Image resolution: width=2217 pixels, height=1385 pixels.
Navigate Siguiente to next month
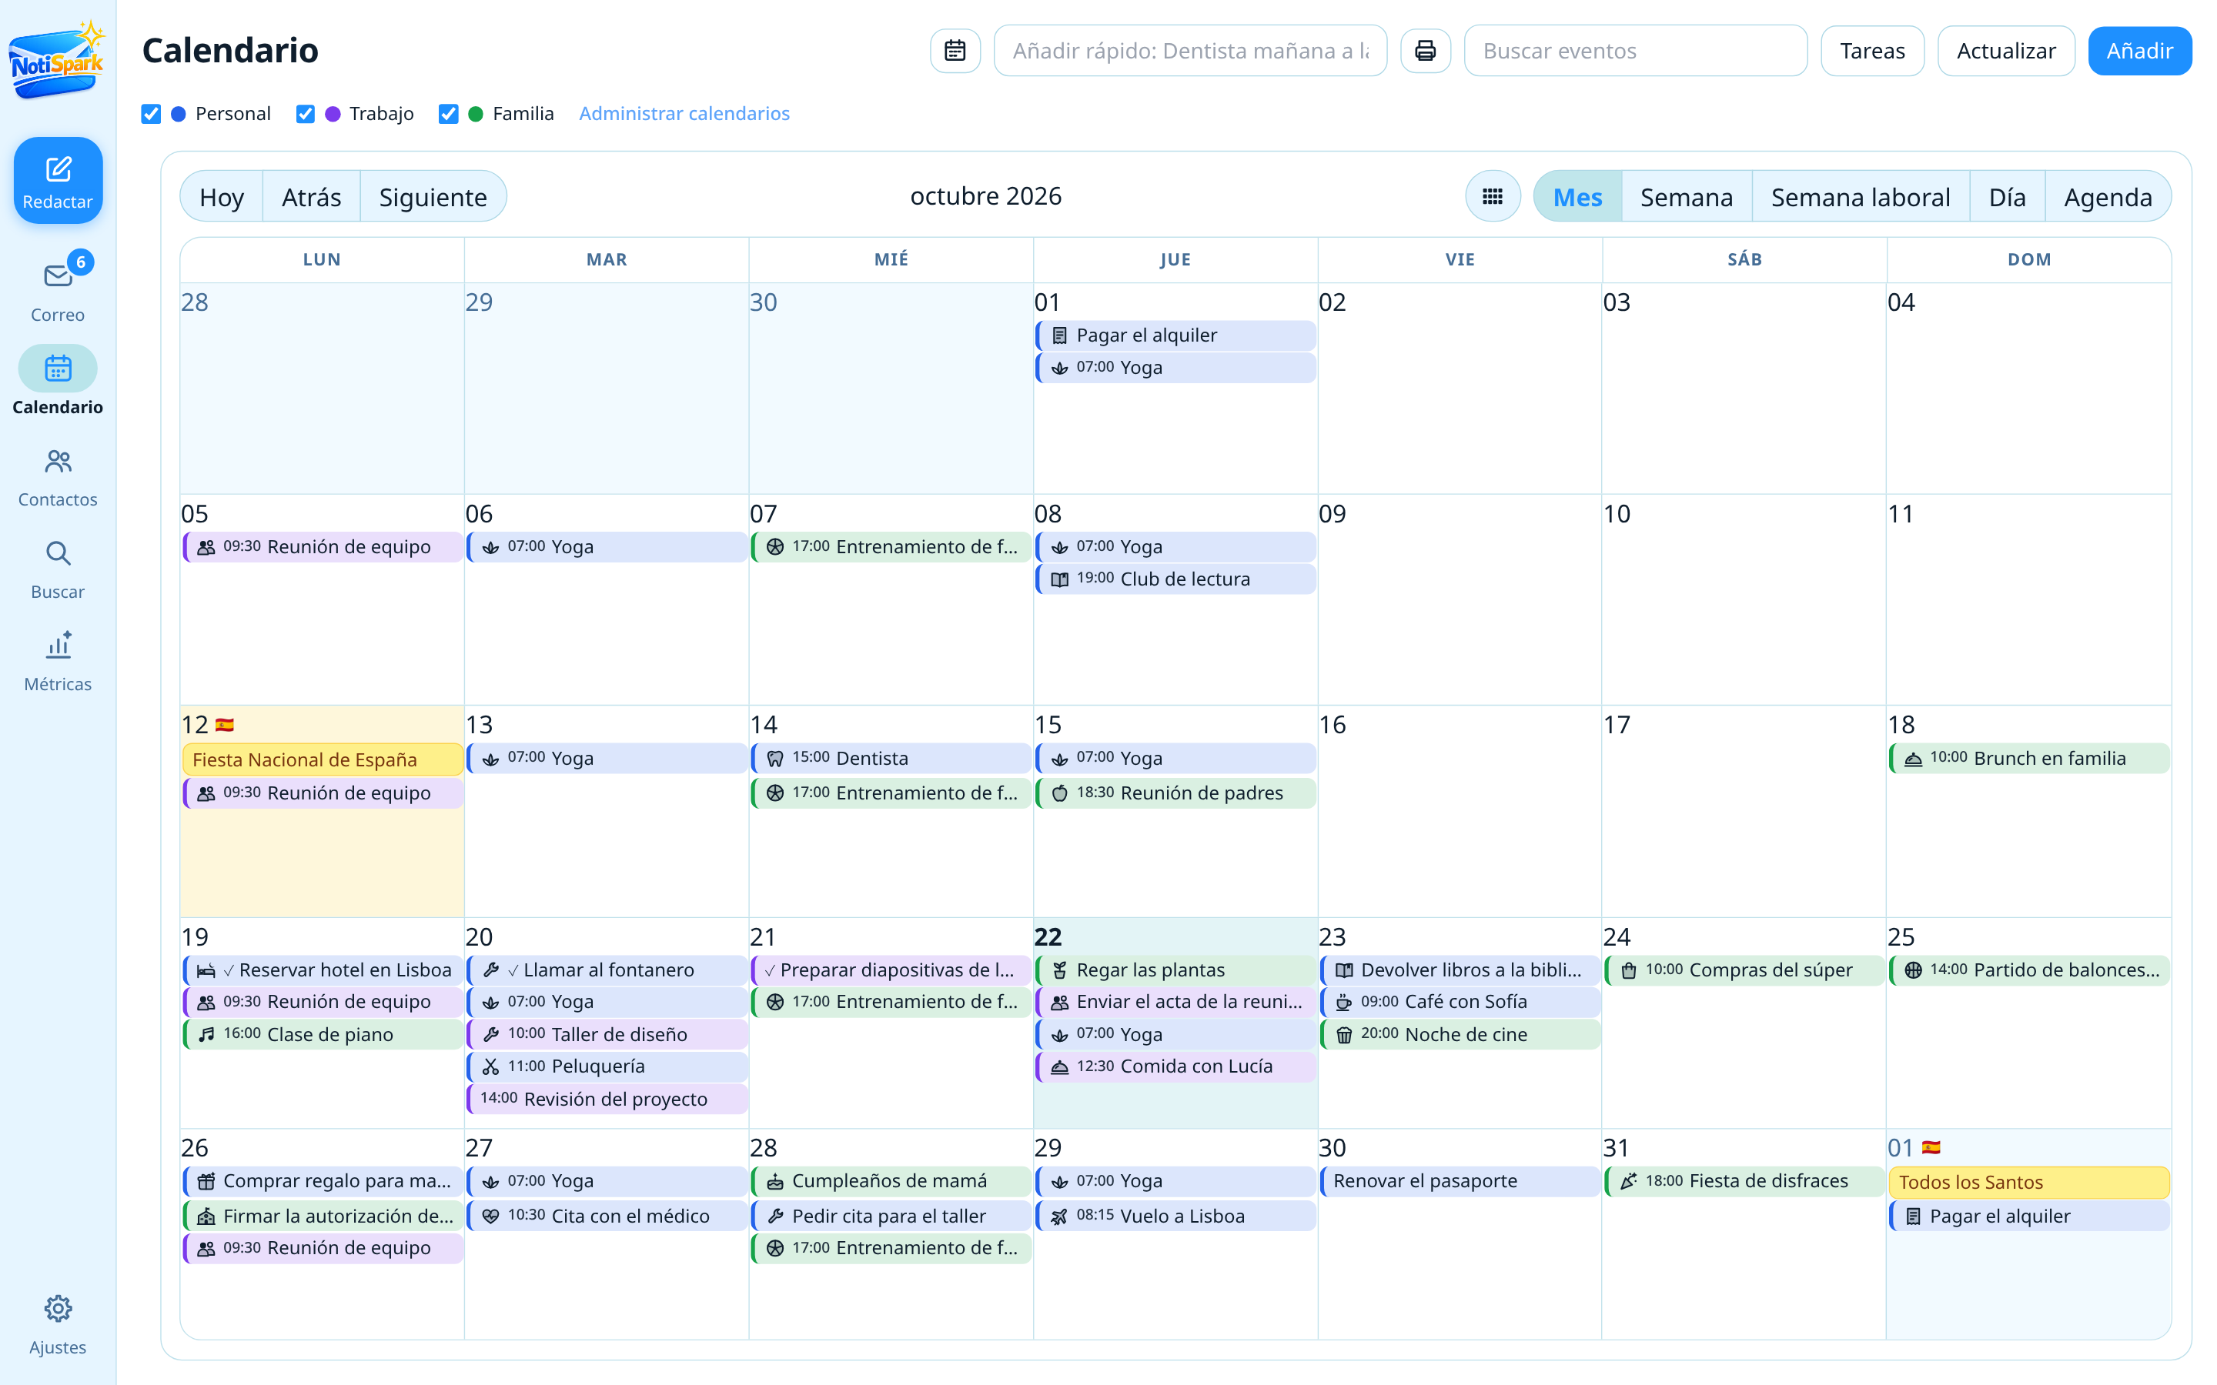[x=433, y=196]
